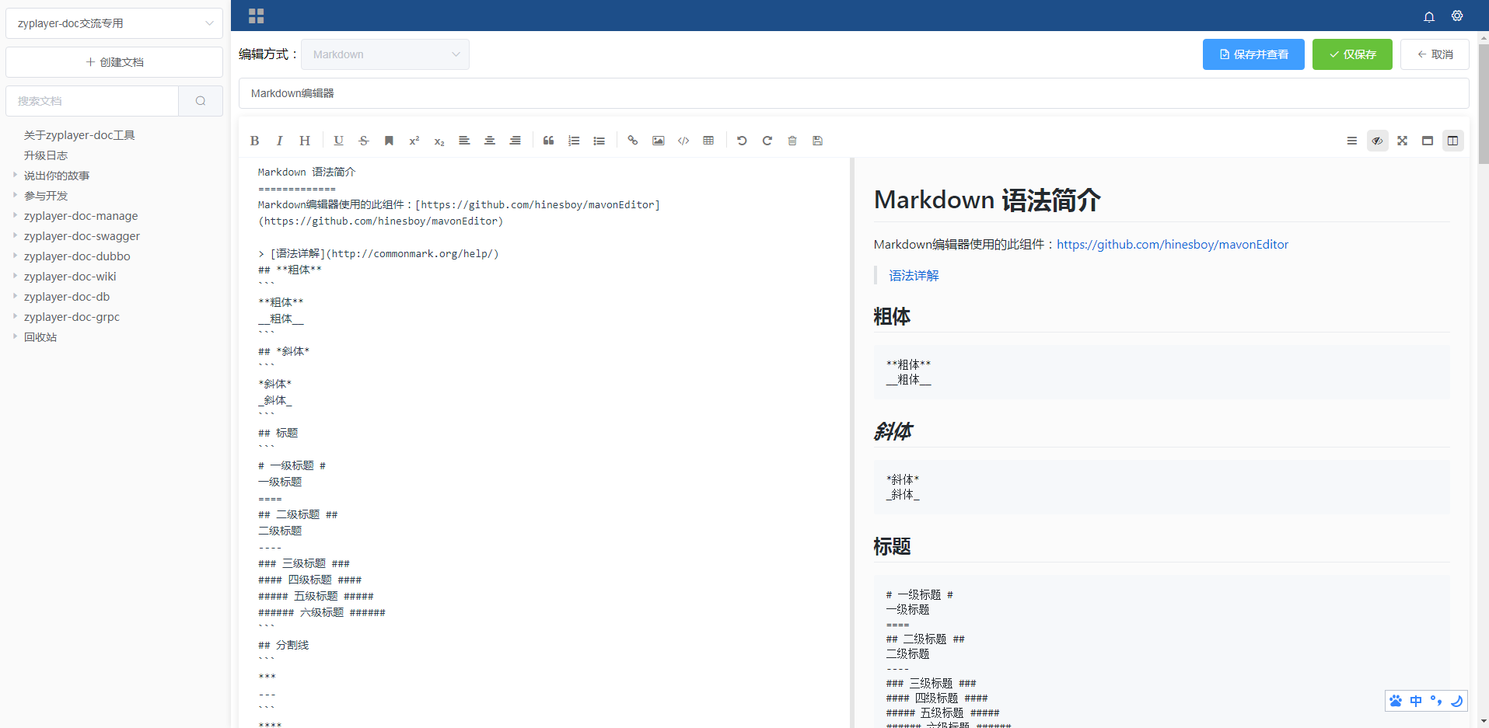Image resolution: width=1489 pixels, height=728 pixels.
Task: Apply italic formatting from the toolbar
Action: tap(279, 141)
